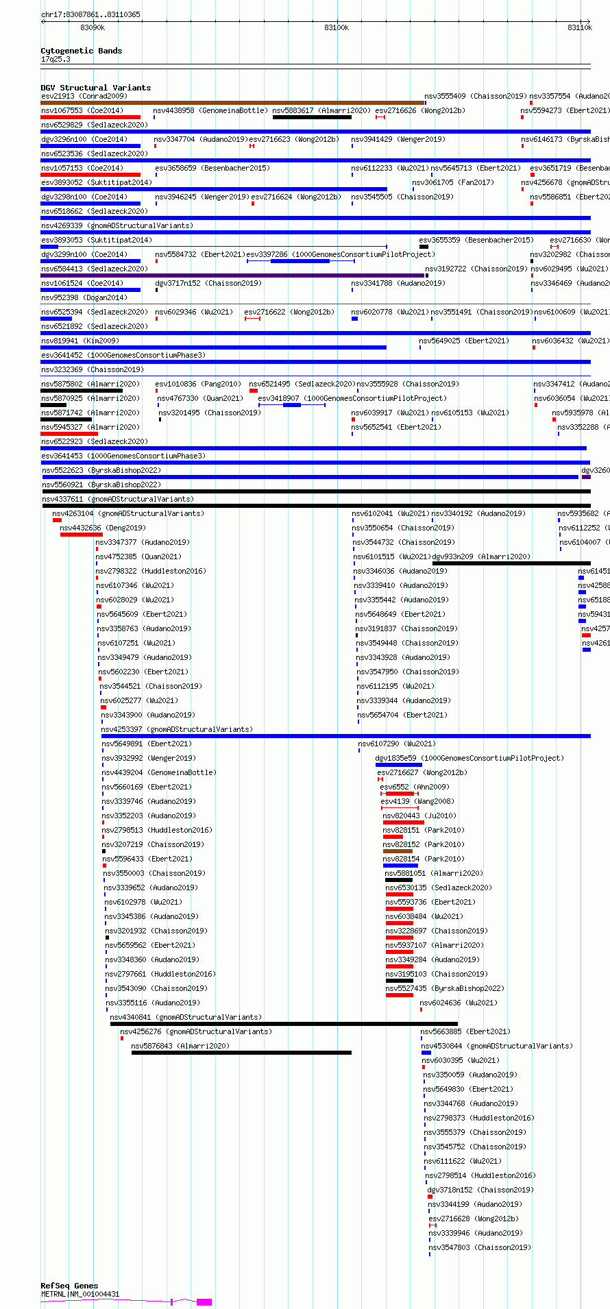Click the RefSeq Genes track title

[69, 1286]
